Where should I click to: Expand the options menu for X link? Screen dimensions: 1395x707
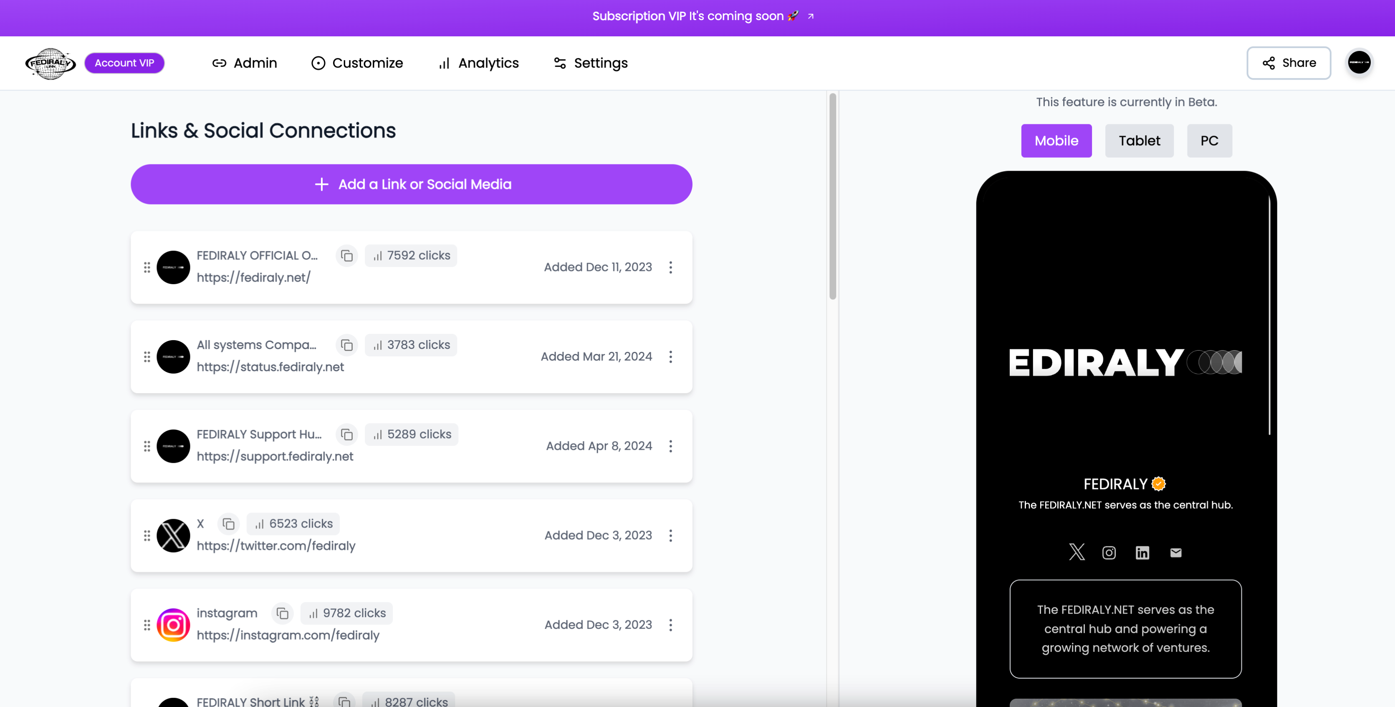tap(671, 535)
